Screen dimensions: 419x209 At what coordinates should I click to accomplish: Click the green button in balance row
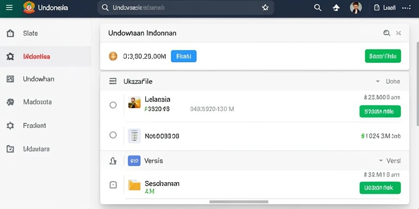pyautogui.click(x=383, y=56)
